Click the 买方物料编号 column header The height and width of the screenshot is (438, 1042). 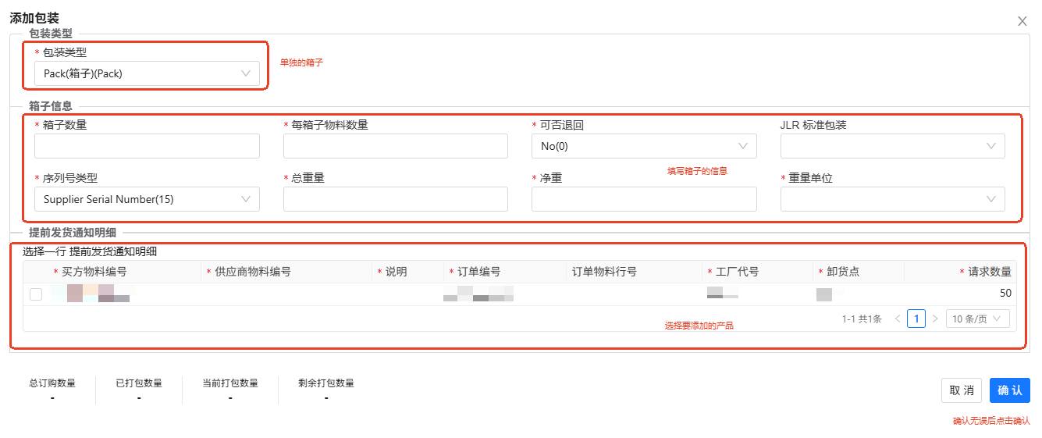click(94, 272)
